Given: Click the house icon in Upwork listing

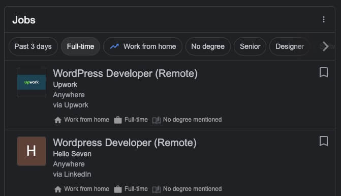Looking at the screenshot, I should pyautogui.click(x=58, y=120).
